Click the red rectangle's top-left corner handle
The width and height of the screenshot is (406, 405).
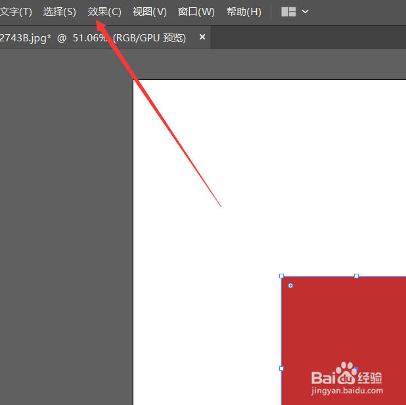click(x=281, y=276)
